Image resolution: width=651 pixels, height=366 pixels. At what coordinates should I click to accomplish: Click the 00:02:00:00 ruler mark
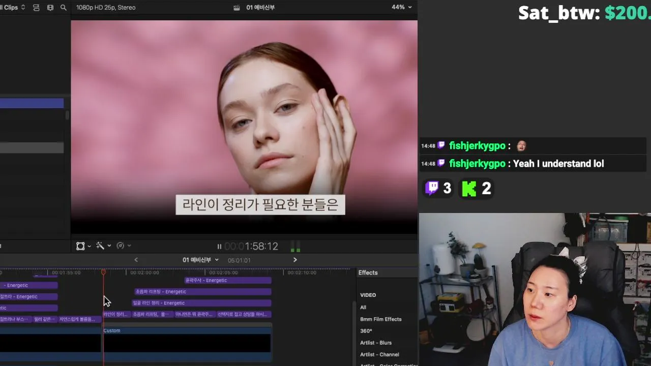(144, 273)
